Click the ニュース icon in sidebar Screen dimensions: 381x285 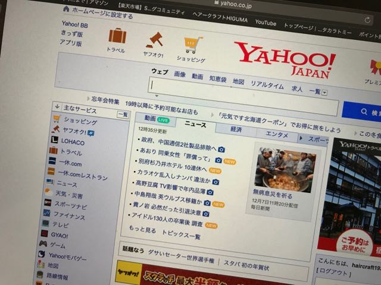point(50,182)
